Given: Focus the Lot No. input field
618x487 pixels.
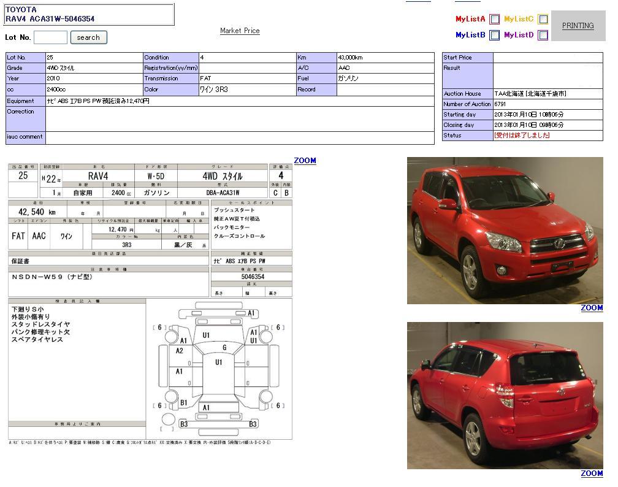Looking at the screenshot, I should pyautogui.click(x=50, y=37).
